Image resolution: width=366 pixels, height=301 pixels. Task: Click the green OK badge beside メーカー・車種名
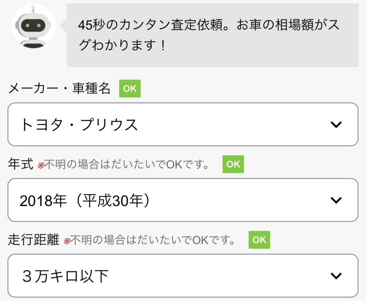click(130, 89)
